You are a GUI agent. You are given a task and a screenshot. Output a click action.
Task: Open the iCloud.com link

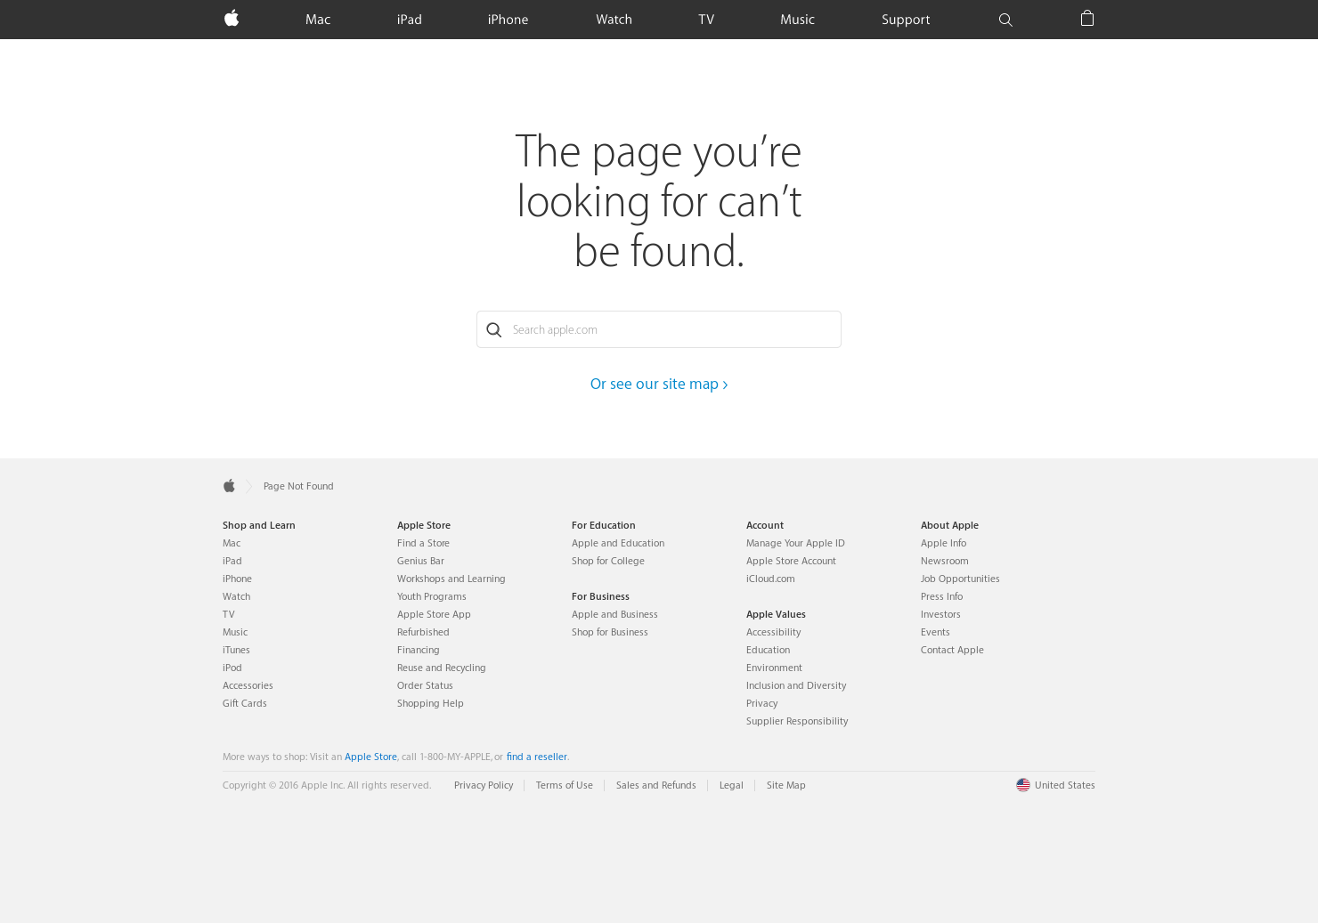click(770, 579)
